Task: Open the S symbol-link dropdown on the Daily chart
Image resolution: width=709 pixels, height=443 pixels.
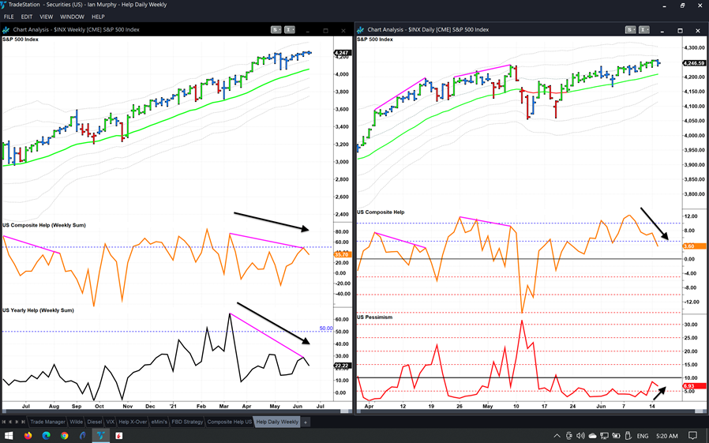Action: (633, 30)
